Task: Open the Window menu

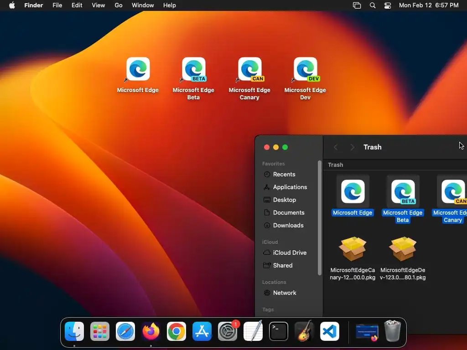Action: point(143,5)
